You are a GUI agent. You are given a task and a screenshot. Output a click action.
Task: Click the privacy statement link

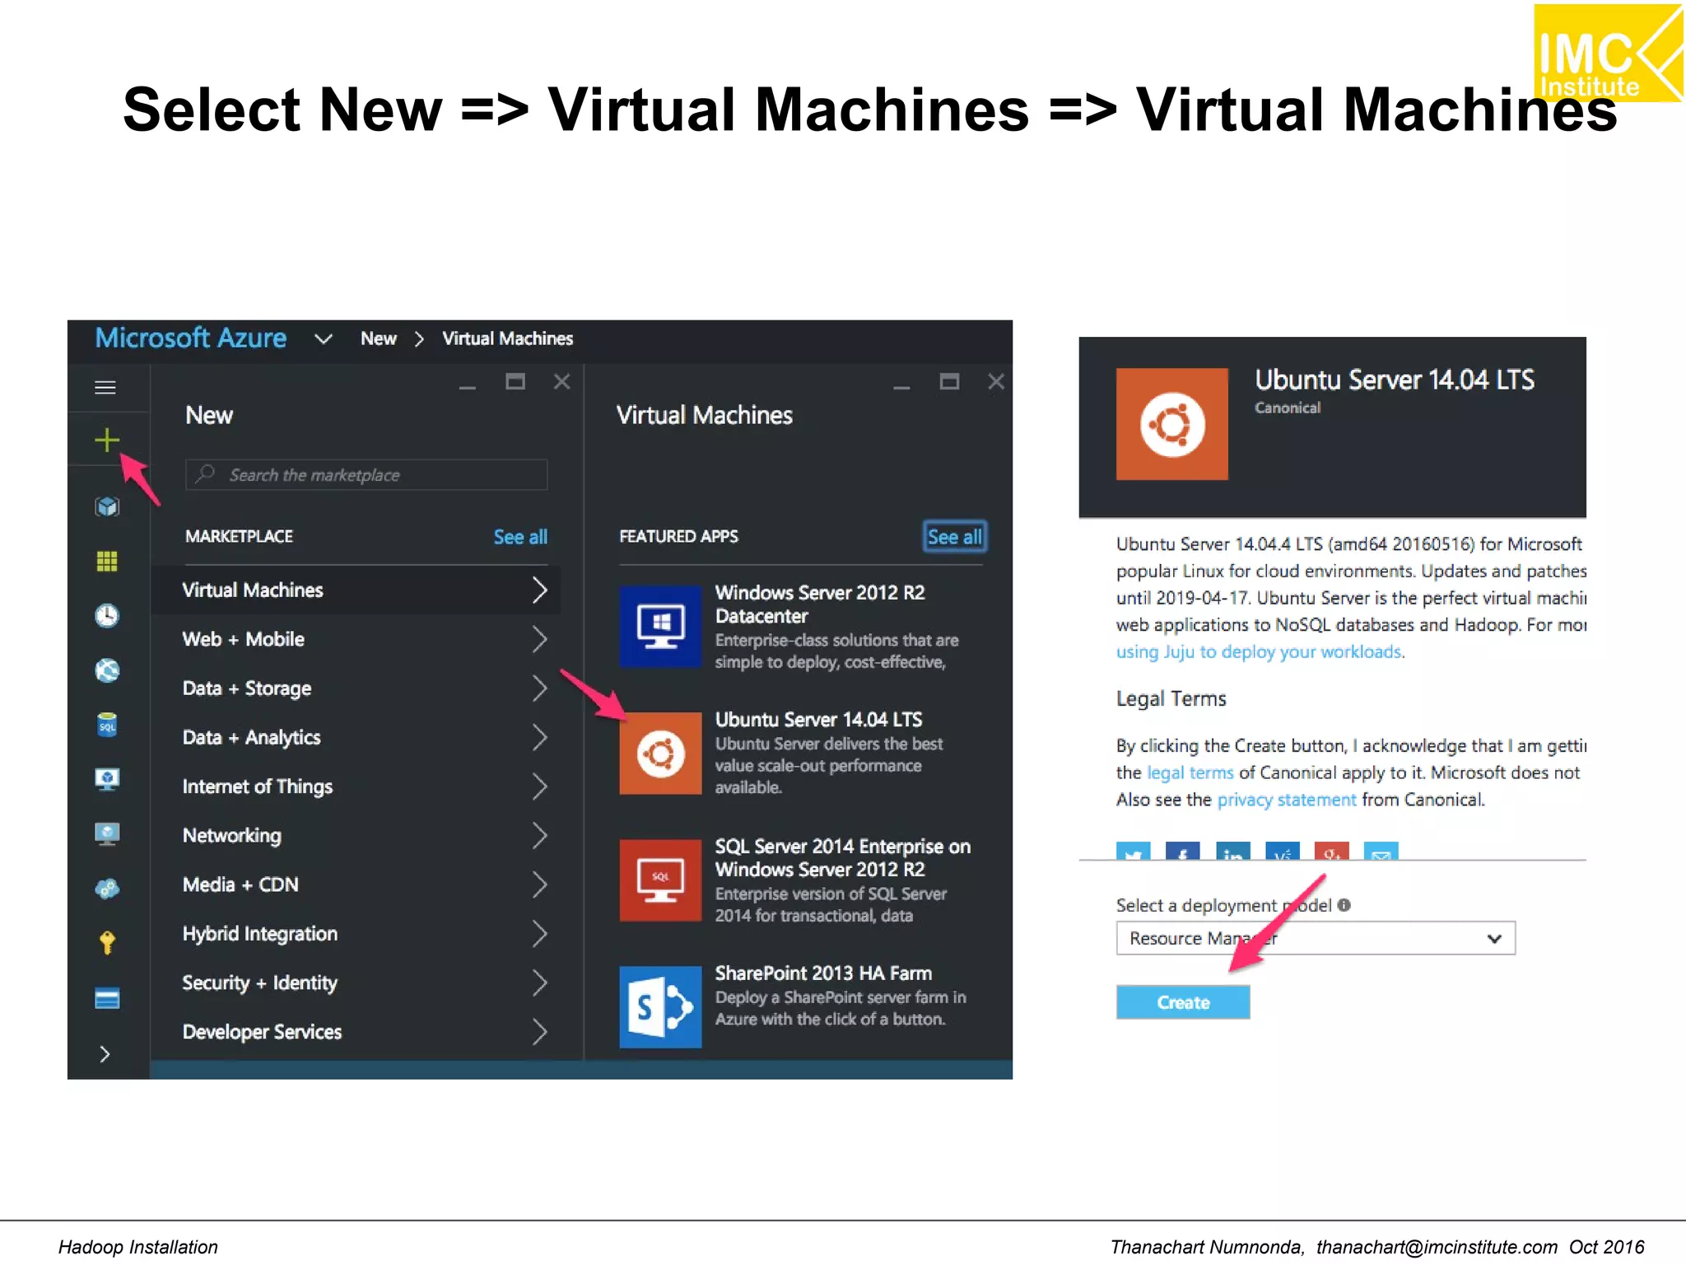pyautogui.click(x=1287, y=800)
